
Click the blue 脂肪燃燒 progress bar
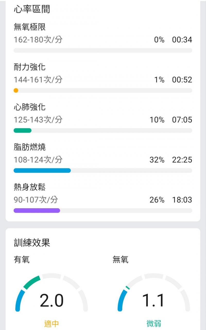point(42,170)
